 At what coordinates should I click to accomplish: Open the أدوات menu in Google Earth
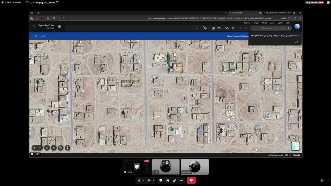(256, 23)
